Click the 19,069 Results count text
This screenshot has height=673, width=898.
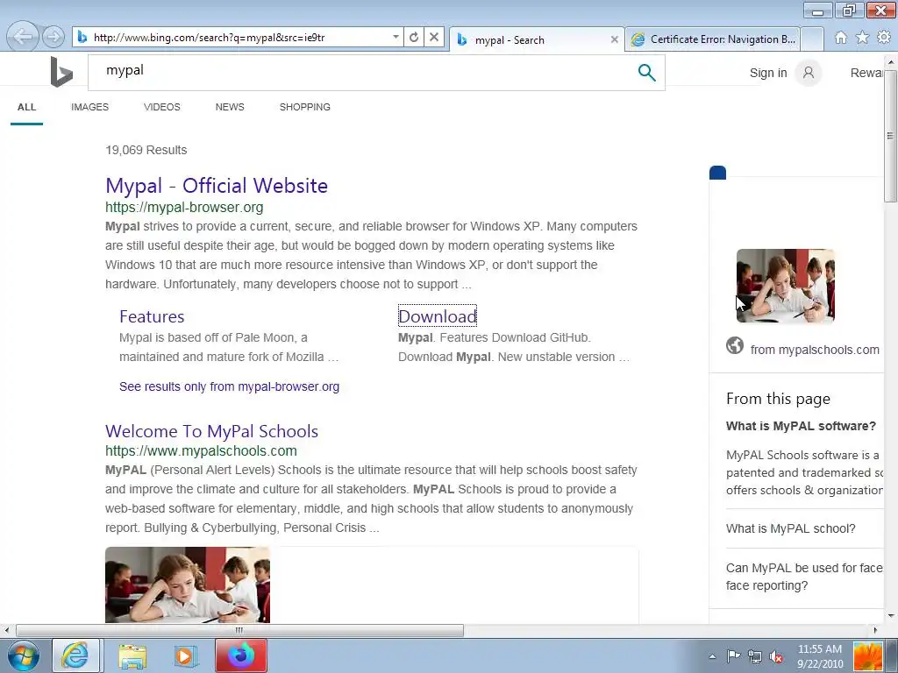click(146, 150)
